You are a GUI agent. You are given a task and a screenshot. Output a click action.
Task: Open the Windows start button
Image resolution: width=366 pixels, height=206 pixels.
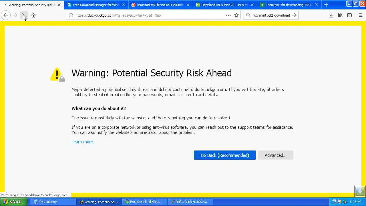pyautogui.click(x=14, y=202)
